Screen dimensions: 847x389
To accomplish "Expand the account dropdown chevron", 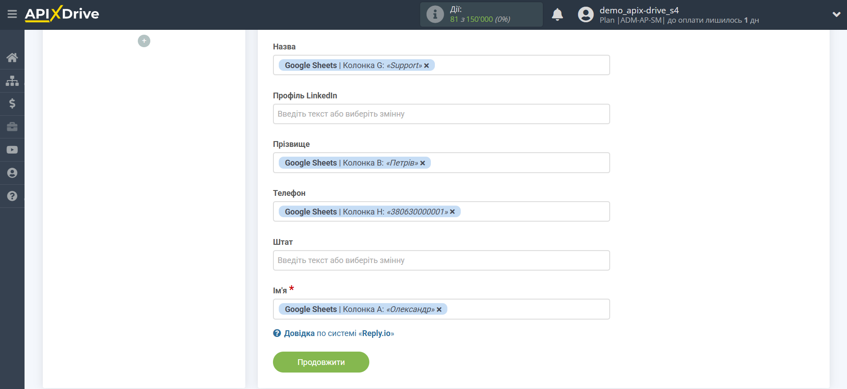I will pos(836,14).
